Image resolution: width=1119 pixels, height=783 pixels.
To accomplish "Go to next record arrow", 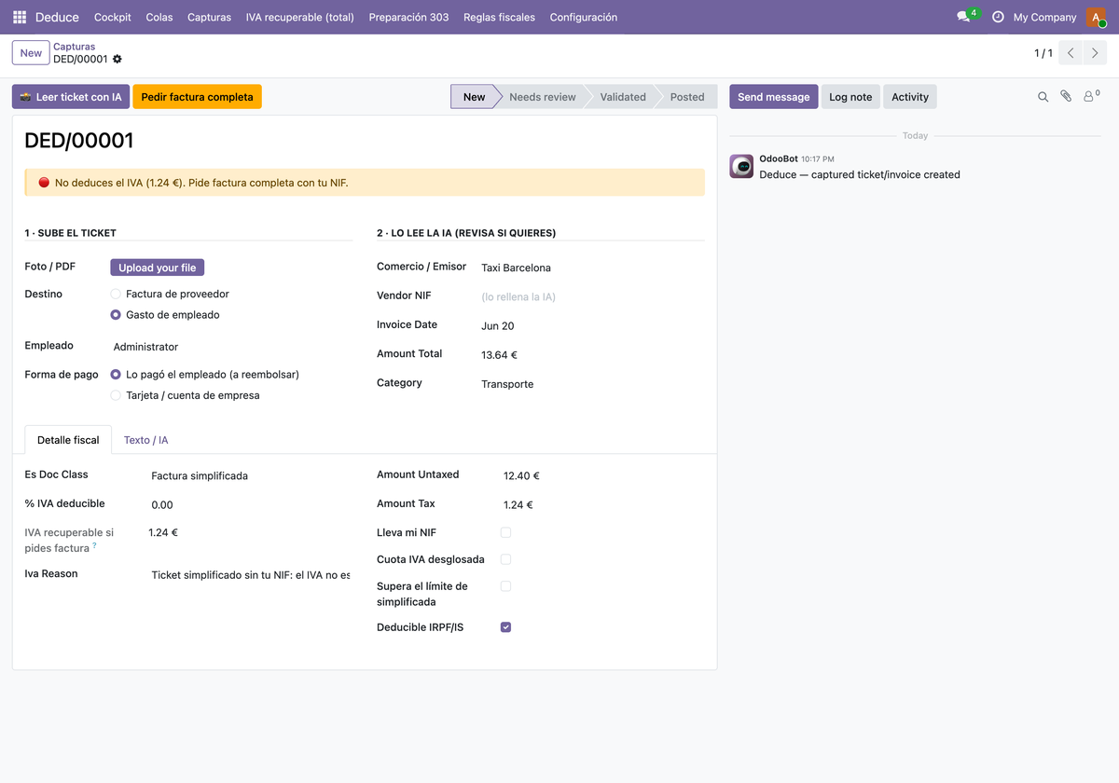I will [1097, 53].
